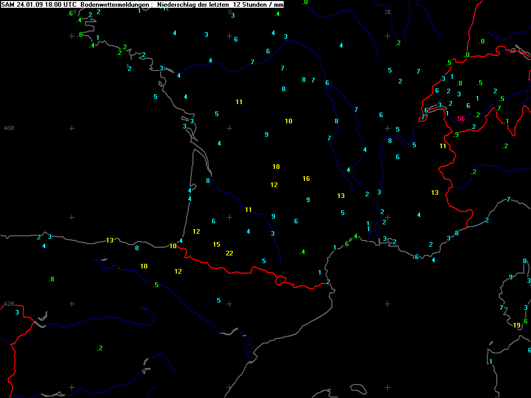The height and width of the screenshot is (398, 531).
Task: Click the green .9 station reading
Action: coord(456,135)
